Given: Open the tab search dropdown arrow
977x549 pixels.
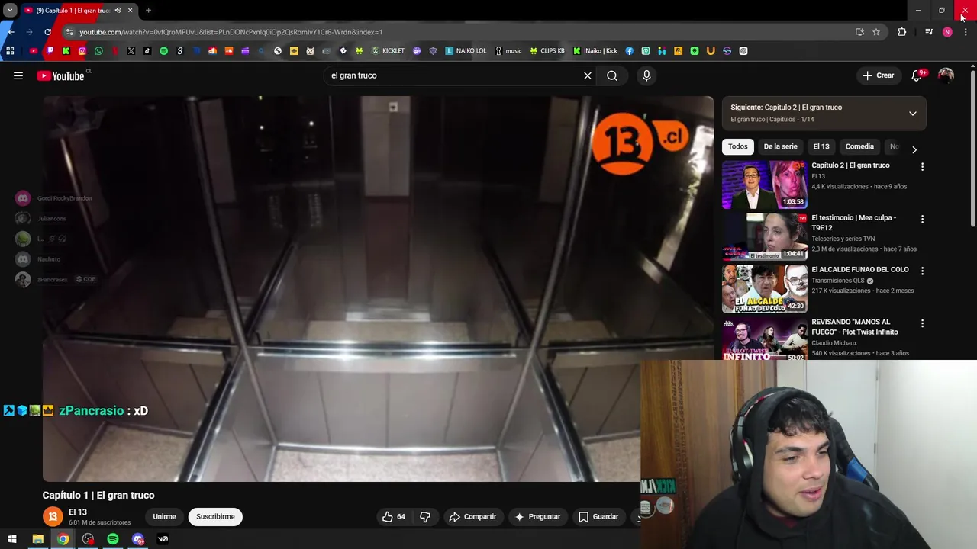Looking at the screenshot, I should point(10,11).
